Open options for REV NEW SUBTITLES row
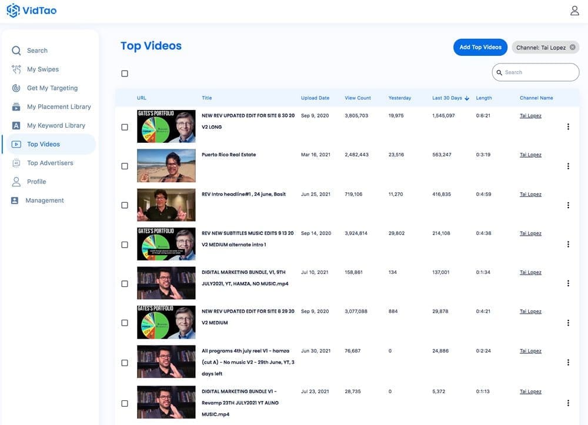The image size is (588, 425). [568, 245]
